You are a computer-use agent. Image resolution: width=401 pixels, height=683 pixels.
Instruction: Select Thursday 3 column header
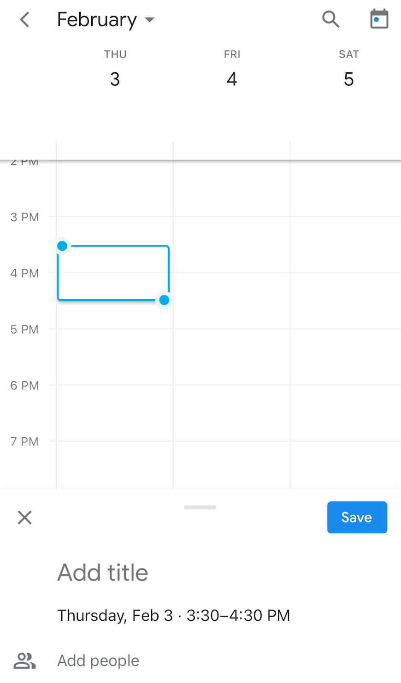[115, 69]
